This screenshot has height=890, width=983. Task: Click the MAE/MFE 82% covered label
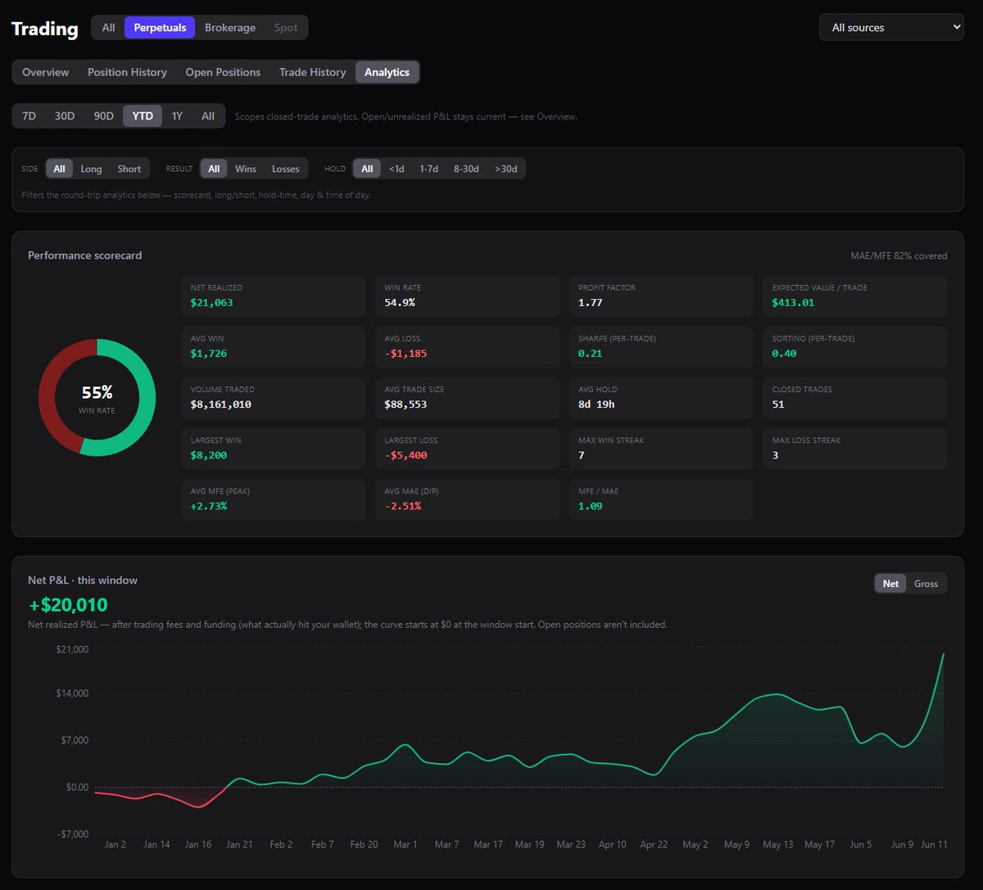coord(899,255)
